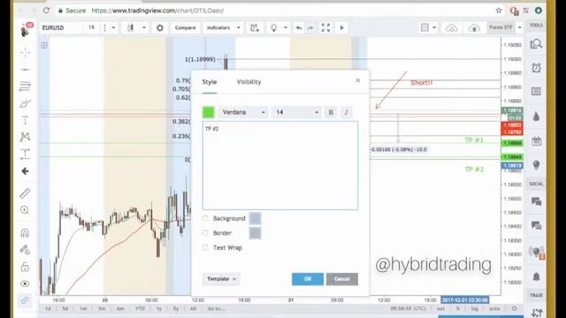Start bar replay play button

(x=342, y=27)
